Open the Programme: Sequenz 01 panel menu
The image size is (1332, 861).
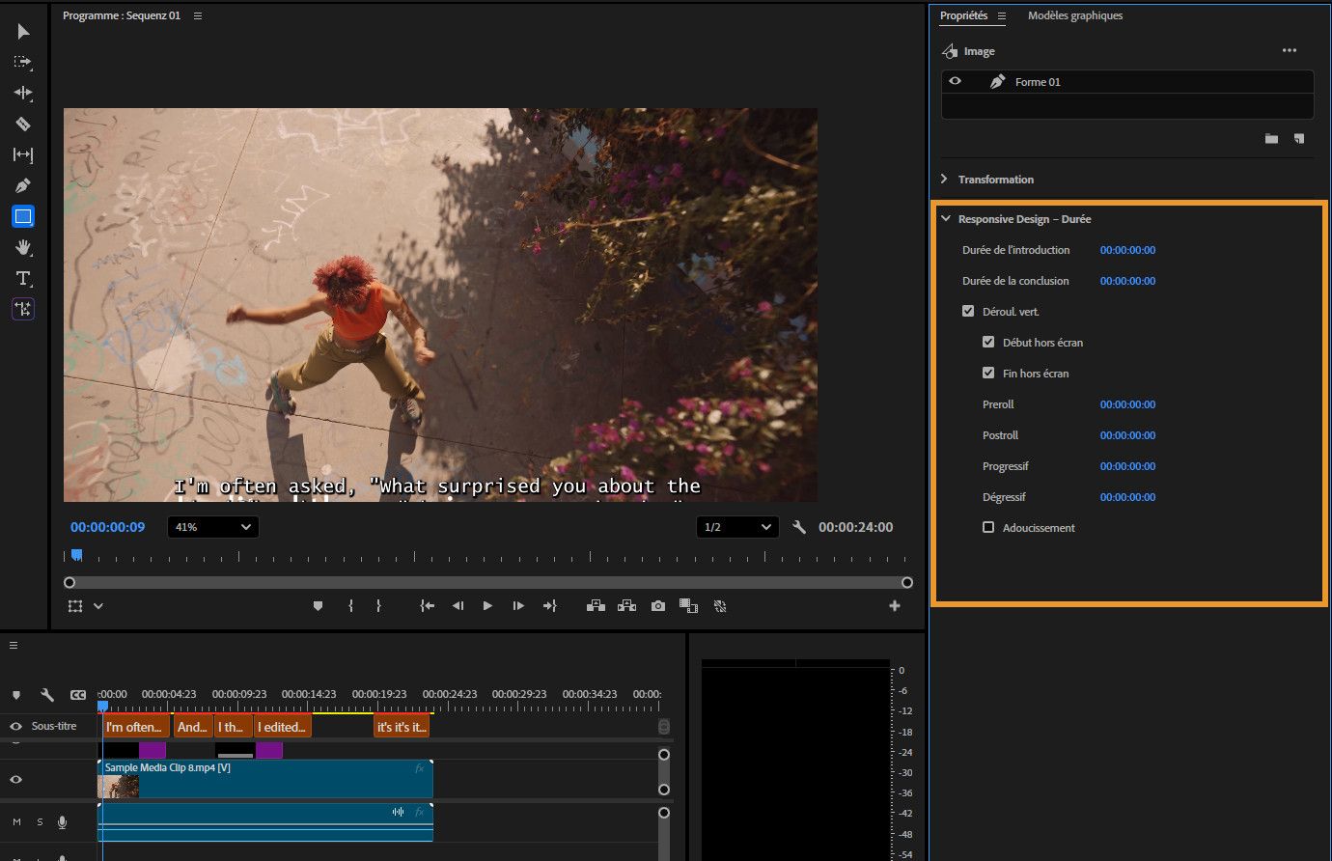198,16
